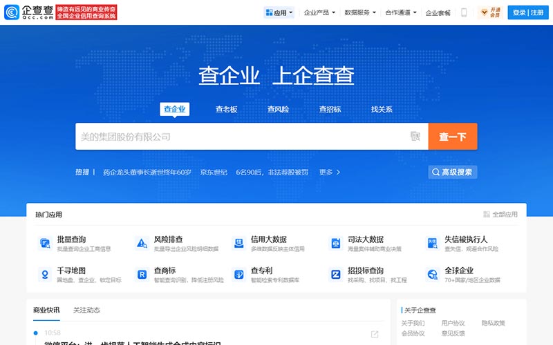Open the 数据服务 dropdown menu
The height and width of the screenshot is (345, 553).
pos(360,12)
